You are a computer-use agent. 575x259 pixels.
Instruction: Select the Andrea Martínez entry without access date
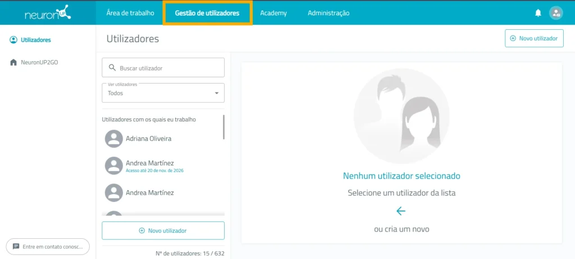coord(163,192)
